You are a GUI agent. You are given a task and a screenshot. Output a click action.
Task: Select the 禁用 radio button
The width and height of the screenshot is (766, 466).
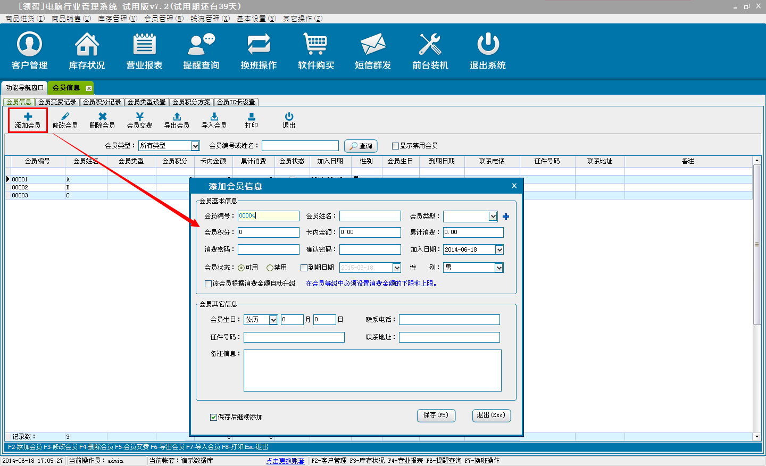270,268
